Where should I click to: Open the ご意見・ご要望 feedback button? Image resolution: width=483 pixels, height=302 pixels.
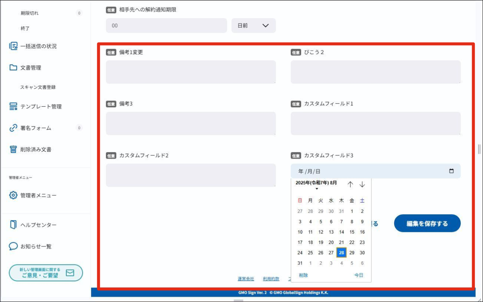(46, 273)
